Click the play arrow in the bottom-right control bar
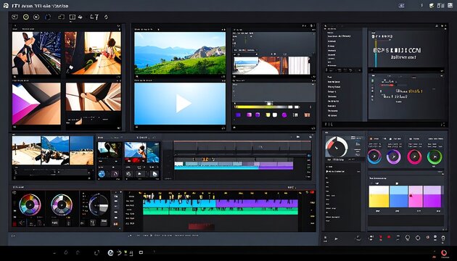Viewport: 457px width, 261px height. click(x=337, y=239)
